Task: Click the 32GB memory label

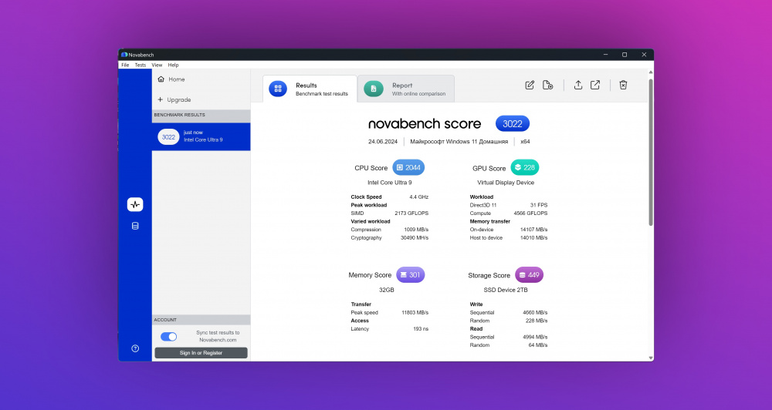Action: tap(387, 290)
